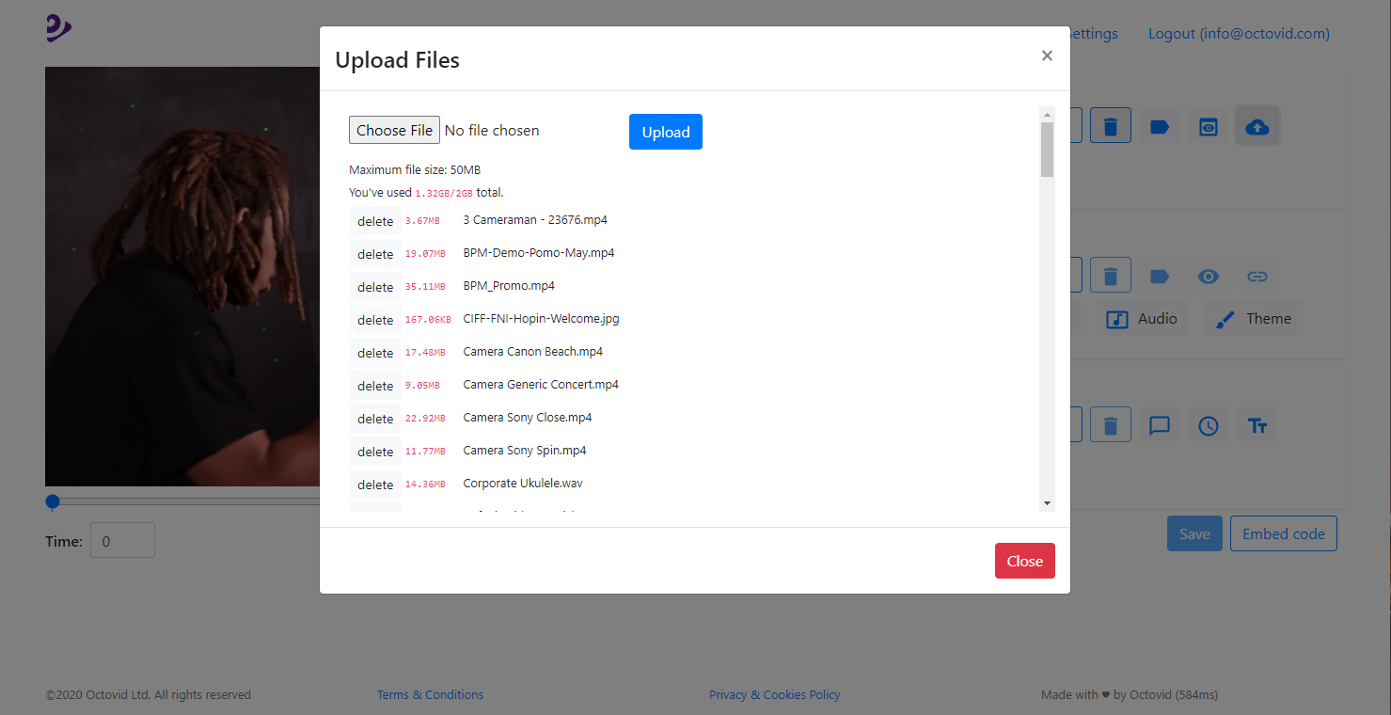Image resolution: width=1391 pixels, height=715 pixels.
Task: Delete BPM_Promo.mp4
Action: (x=375, y=287)
